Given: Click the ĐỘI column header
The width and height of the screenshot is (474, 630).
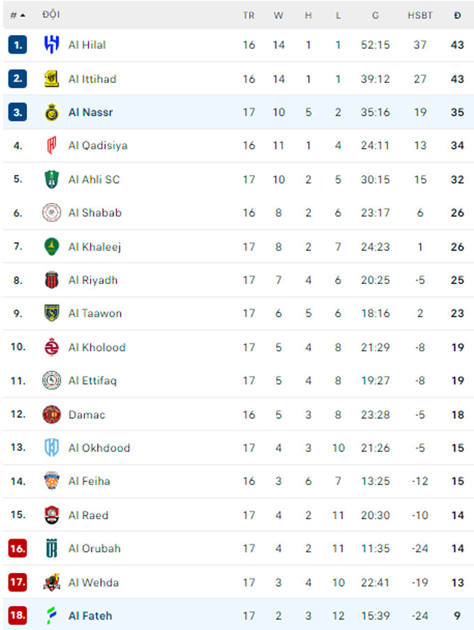Looking at the screenshot, I should pyautogui.click(x=50, y=15).
